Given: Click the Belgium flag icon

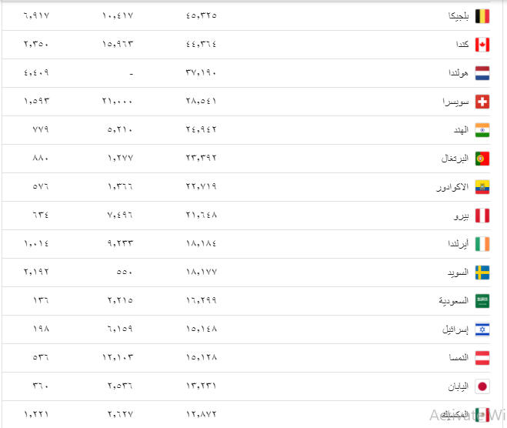Looking at the screenshot, I should pyautogui.click(x=482, y=16).
